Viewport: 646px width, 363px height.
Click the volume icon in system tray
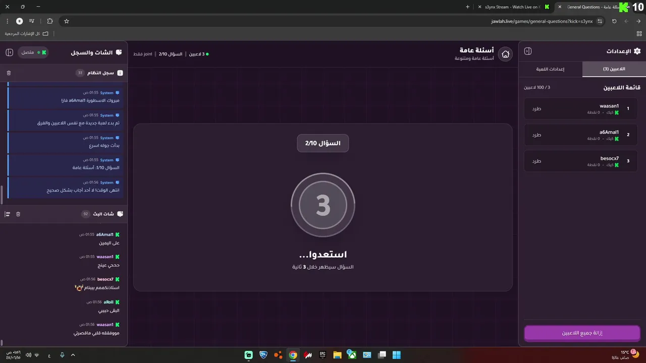point(28,355)
